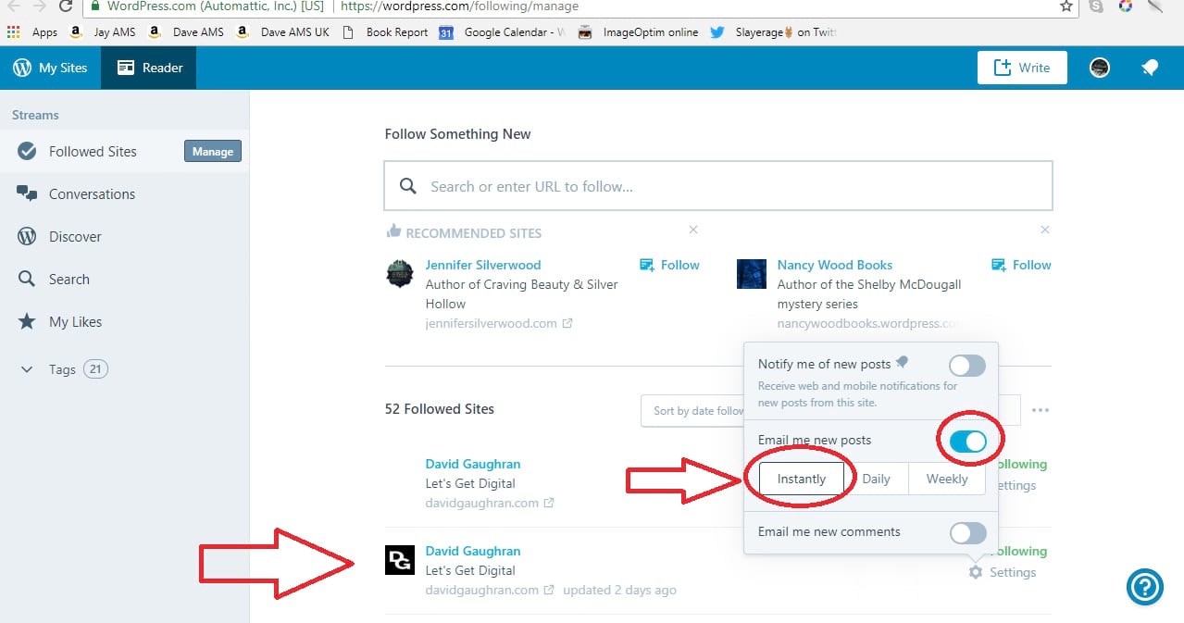Click Jennifer Silverwood avatar thumbnail
Screen dimensions: 1184x623
point(400,274)
